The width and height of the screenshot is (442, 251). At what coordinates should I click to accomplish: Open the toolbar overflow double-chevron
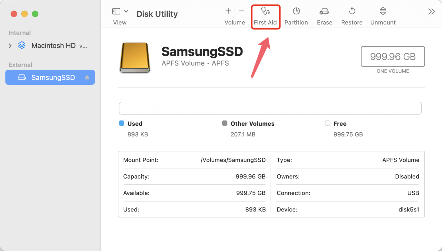click(431, 11)
